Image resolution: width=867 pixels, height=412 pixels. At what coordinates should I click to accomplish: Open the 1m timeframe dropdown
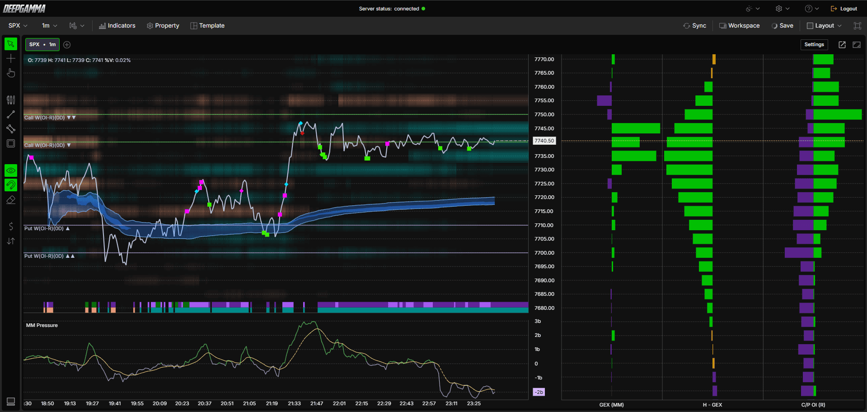pos(49,26)
